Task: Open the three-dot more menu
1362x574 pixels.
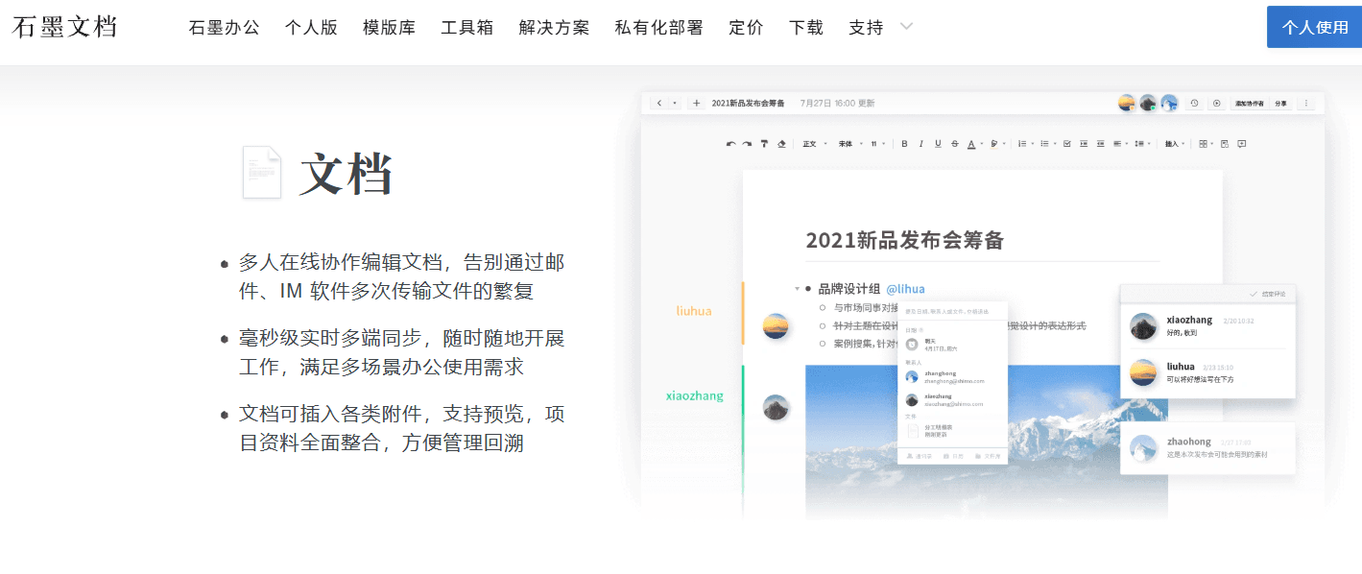Action: click(x=1306, y=103)
